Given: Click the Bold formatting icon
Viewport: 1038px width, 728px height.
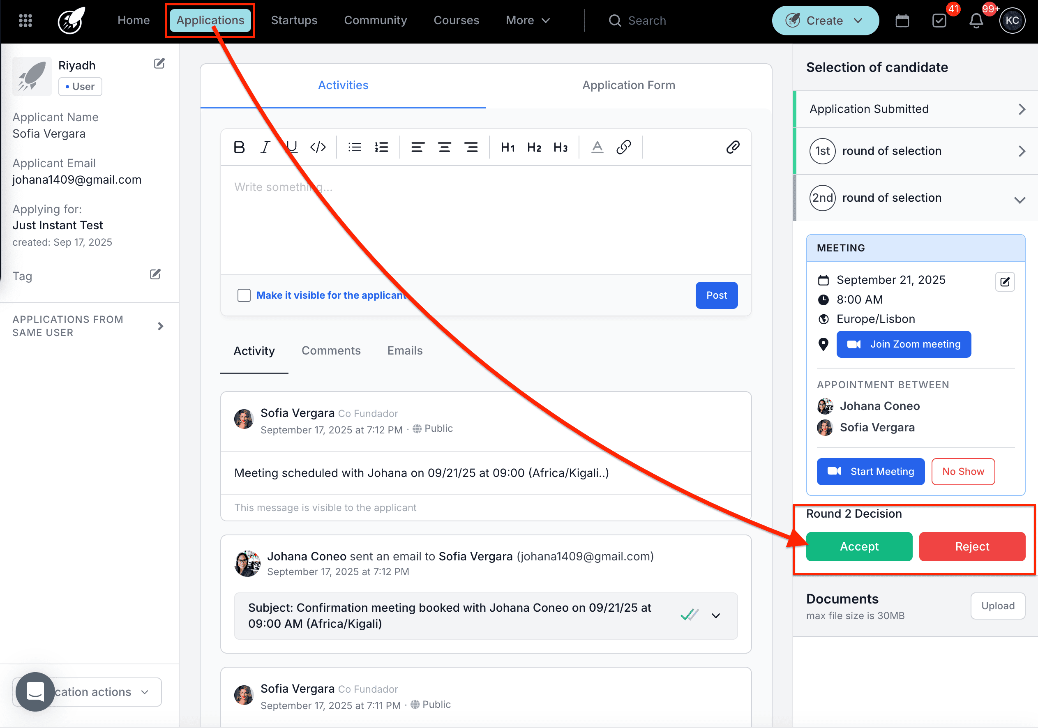Looking at the screenshot, I should tap(239, 147).
